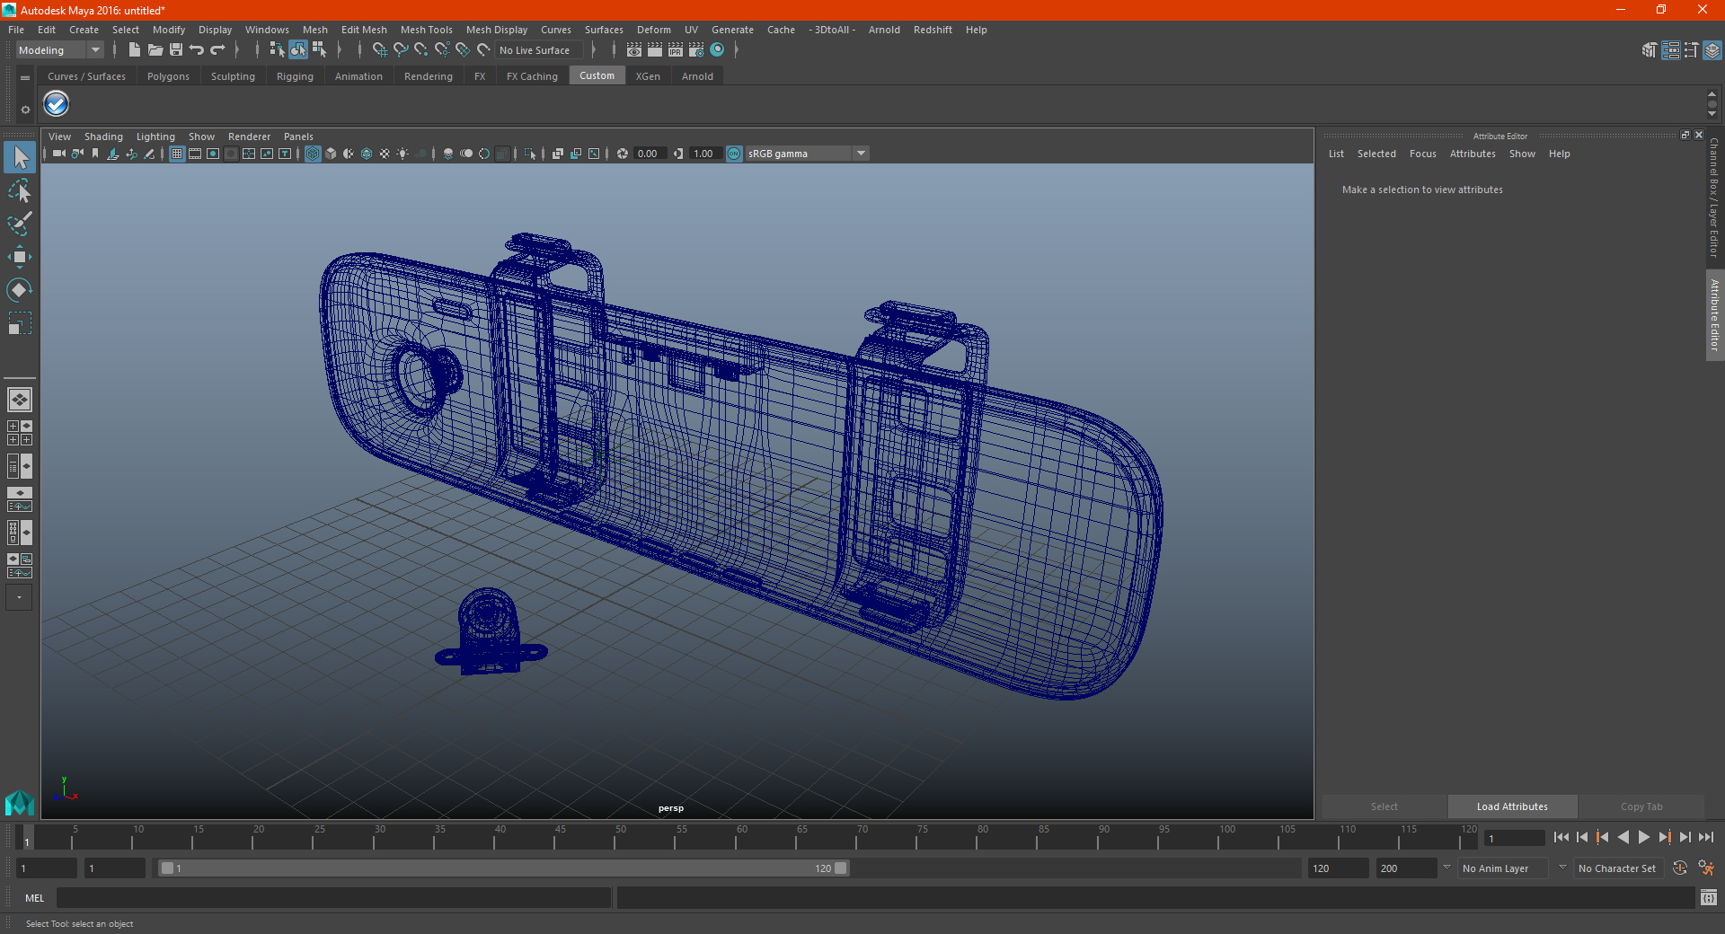The width and height of the screenshot is (1725, 934).
Task: Switch to the Rigging shelf tab
Action: [295, 76]
